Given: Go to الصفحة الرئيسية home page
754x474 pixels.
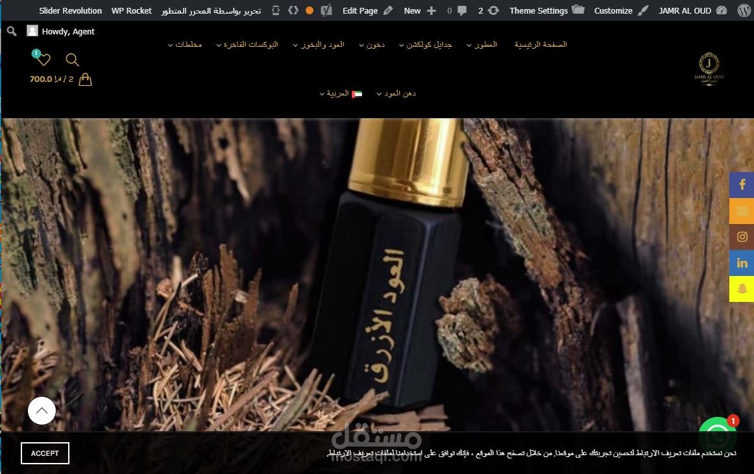Looking at the screenshot, I should tap(541, 45).
